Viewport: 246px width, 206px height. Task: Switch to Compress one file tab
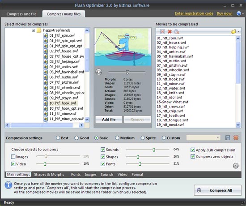click(21, 14)
